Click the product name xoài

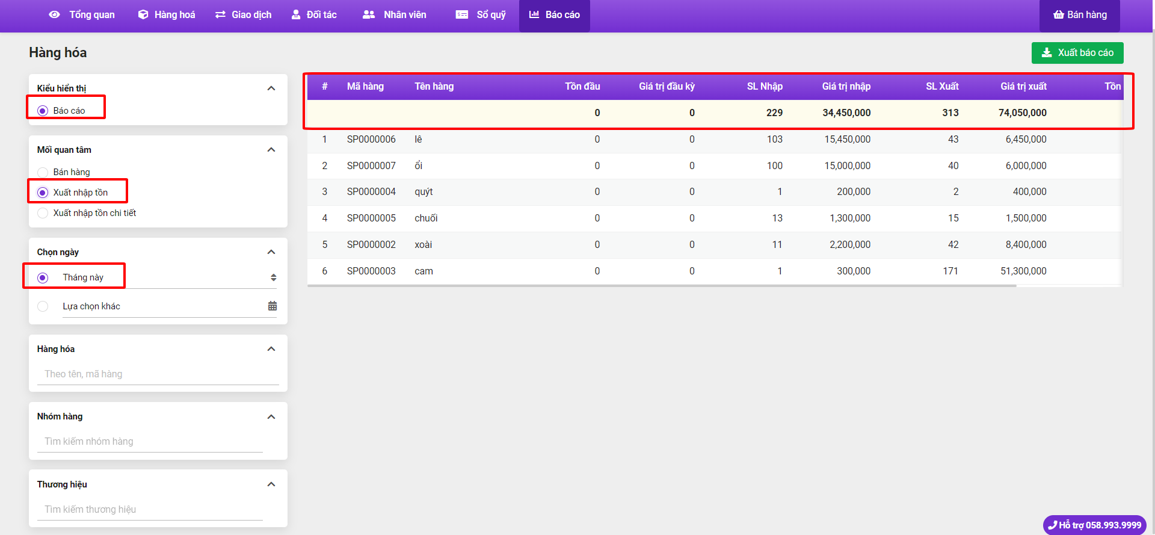click(x=423, y=245)
